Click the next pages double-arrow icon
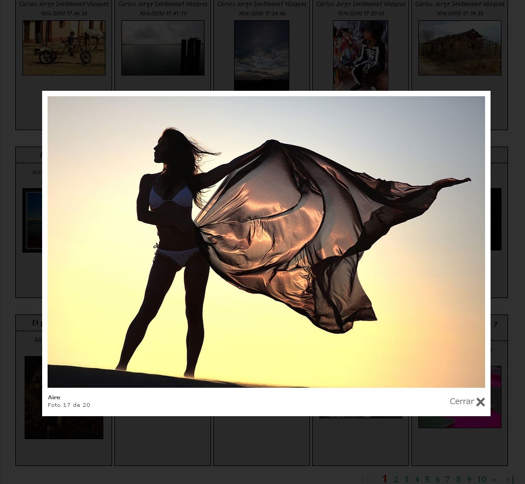525x484 pixels. click(494, 480)
